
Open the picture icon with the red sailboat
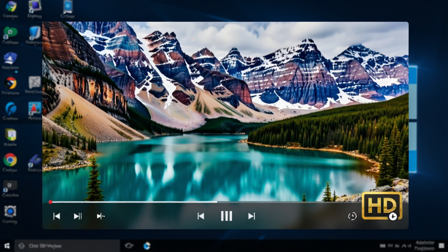point(35,109)
